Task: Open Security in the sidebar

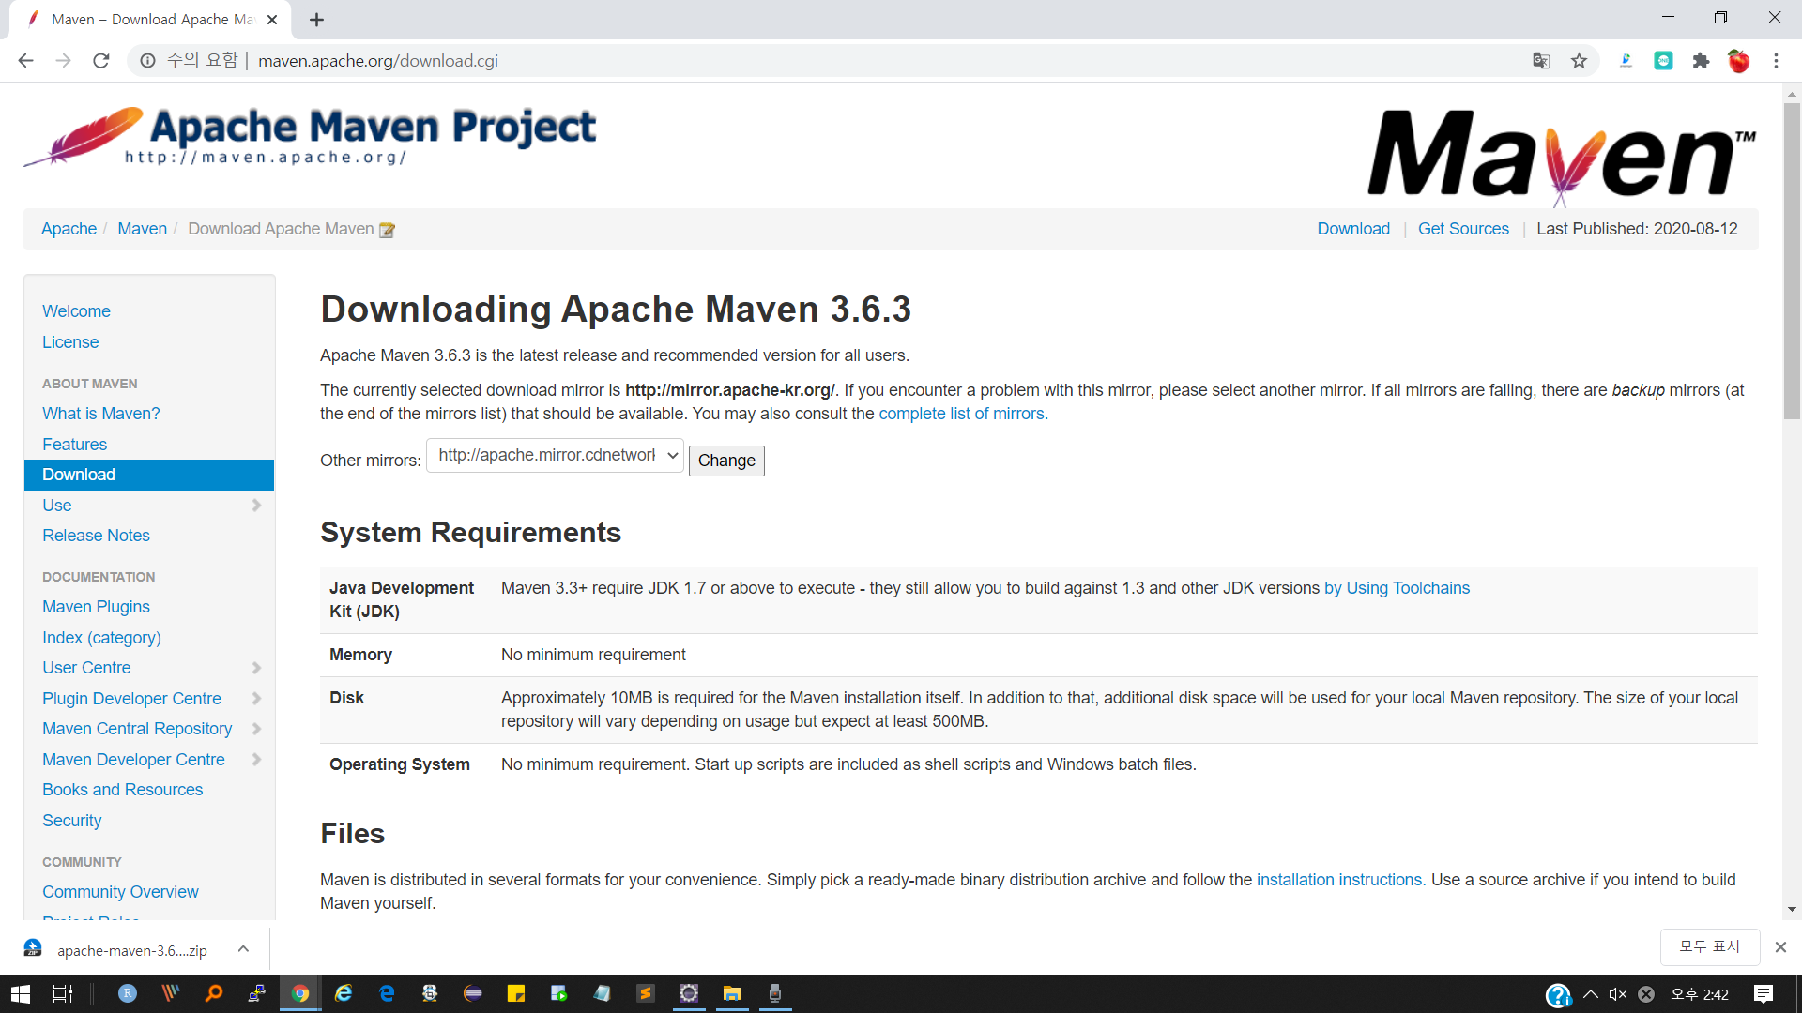Action: [x=71, y=821]
